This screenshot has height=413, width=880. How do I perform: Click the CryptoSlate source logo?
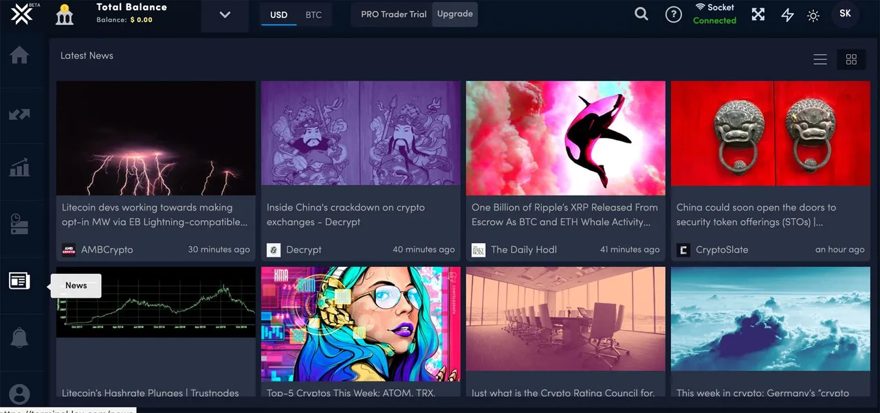coord(683,250)
